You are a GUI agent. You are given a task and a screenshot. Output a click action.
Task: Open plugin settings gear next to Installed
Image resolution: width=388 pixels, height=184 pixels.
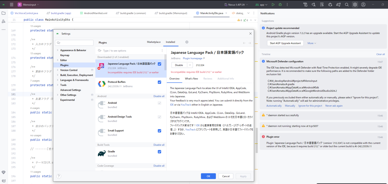click(187, 42)
